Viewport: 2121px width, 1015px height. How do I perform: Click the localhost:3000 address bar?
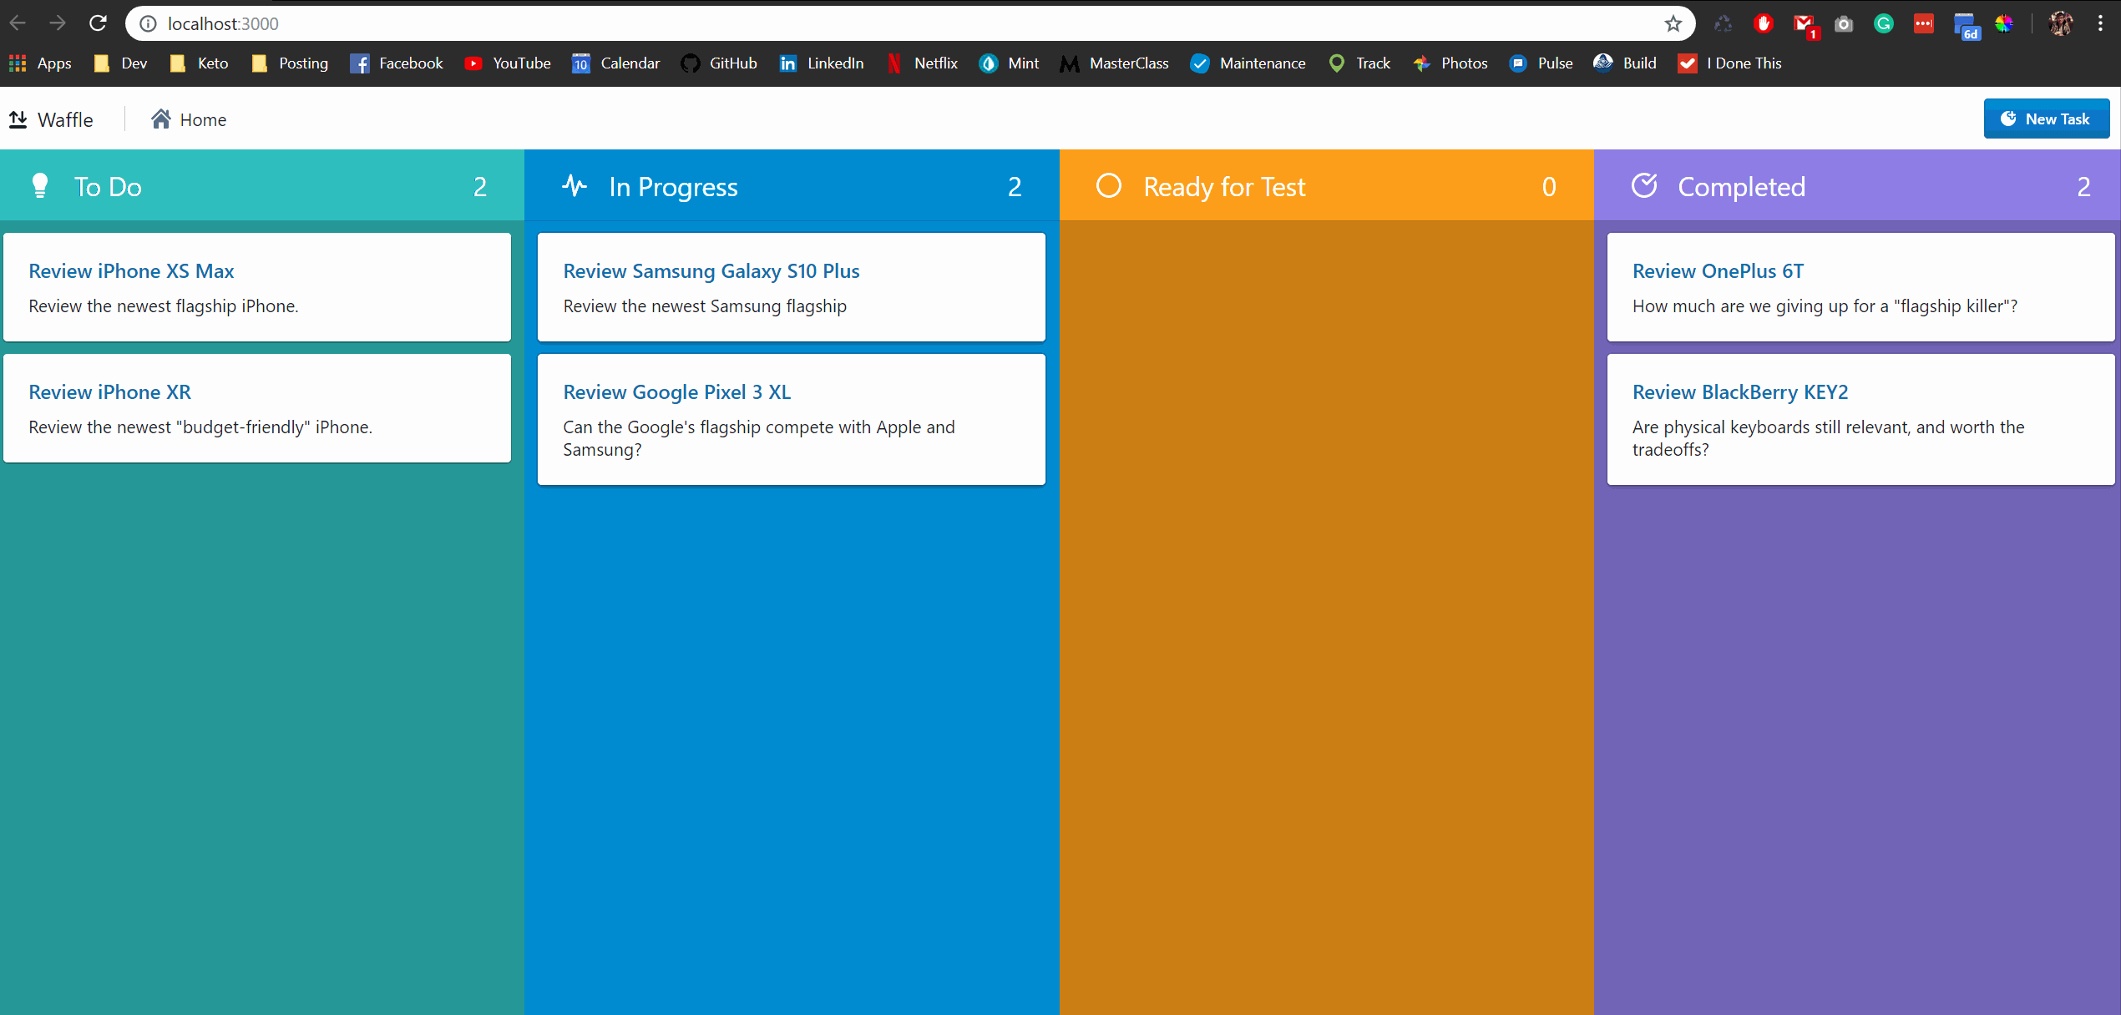[835, 23]
